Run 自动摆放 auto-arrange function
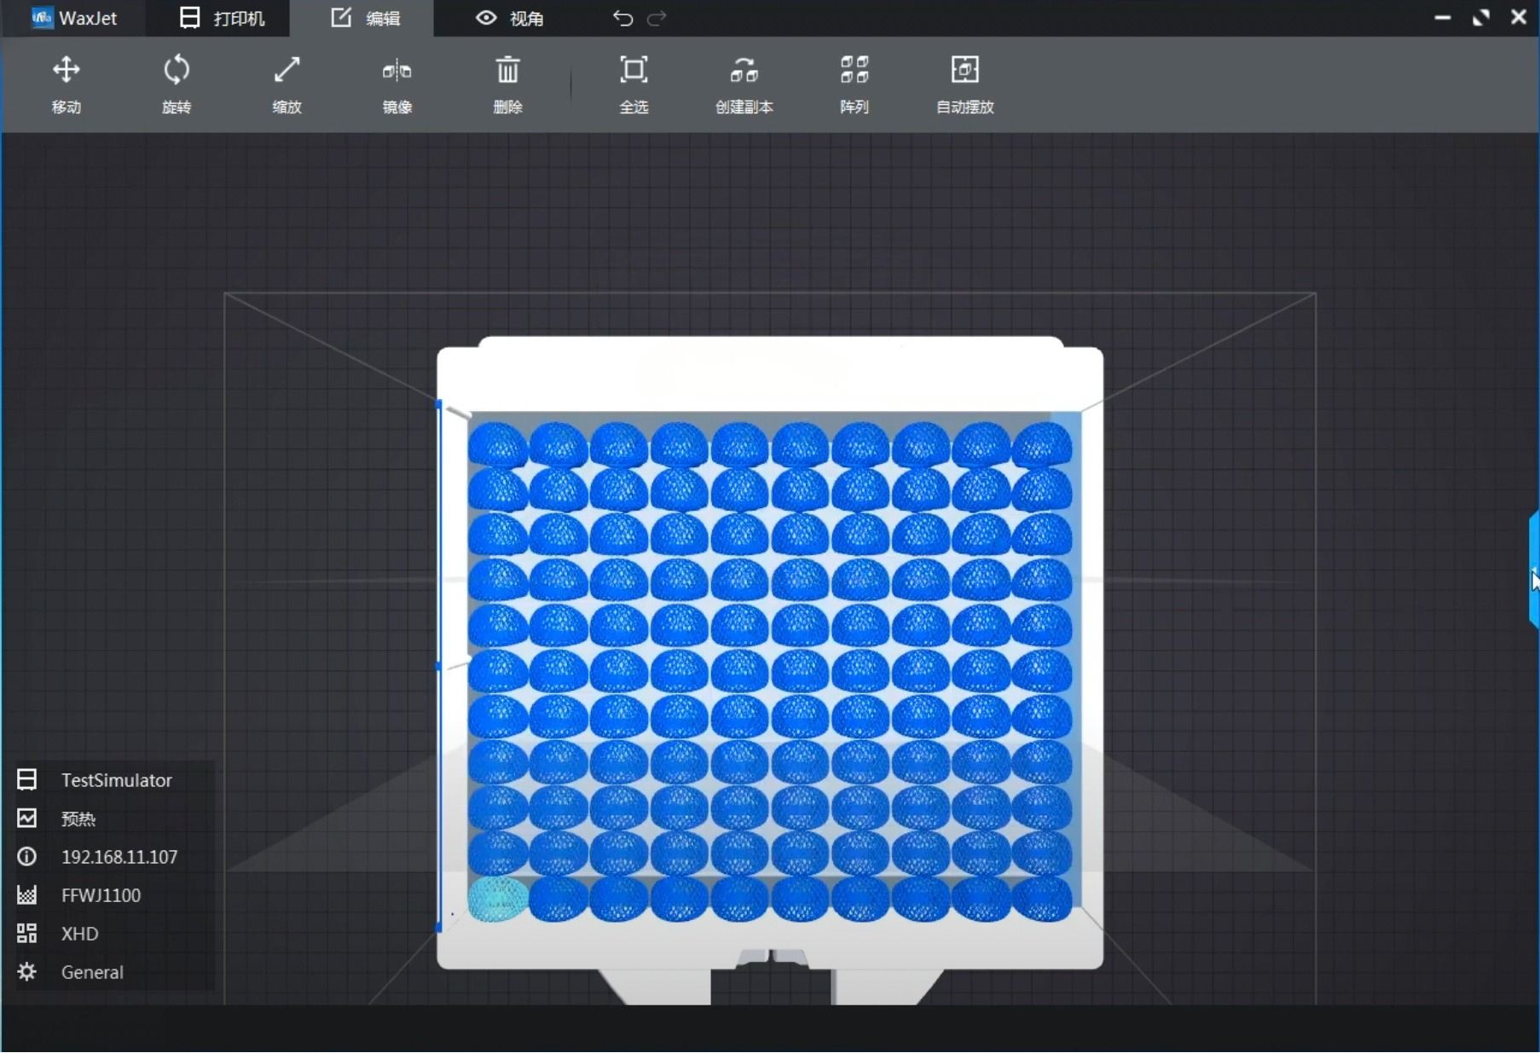The height and width of the screenshot is (1053, 1540). (964, 84)
